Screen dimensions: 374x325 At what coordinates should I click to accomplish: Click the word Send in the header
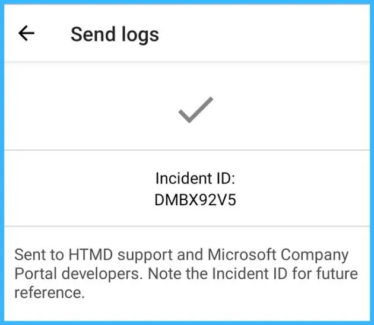click(x=93, y=34)
